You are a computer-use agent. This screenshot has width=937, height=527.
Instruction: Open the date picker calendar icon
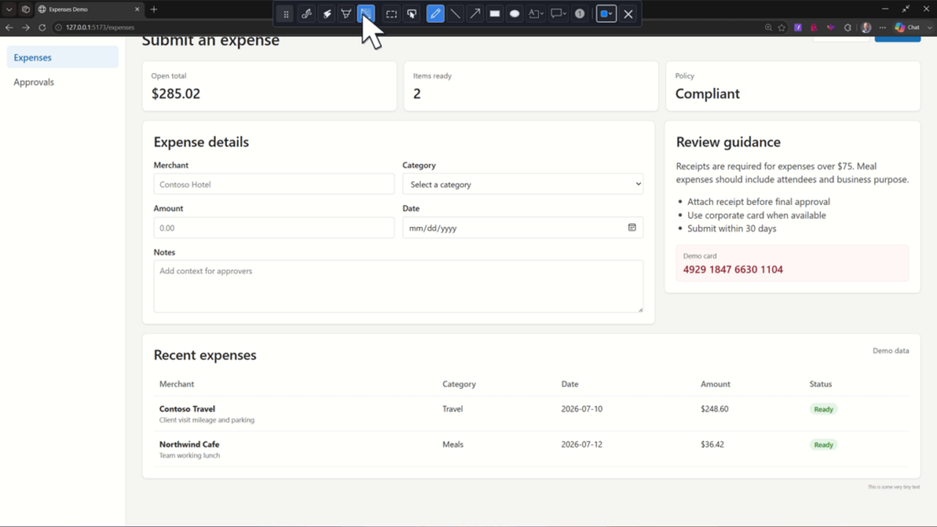click(631, 227)
